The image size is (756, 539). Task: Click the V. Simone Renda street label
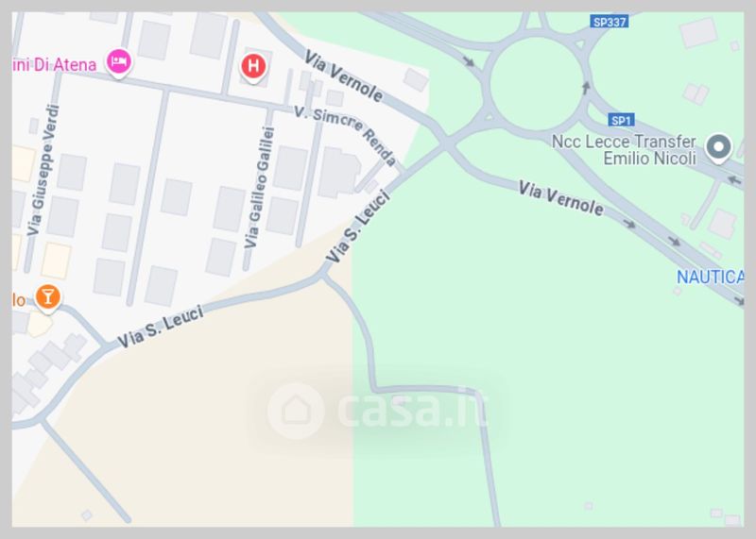click(345, 135)
